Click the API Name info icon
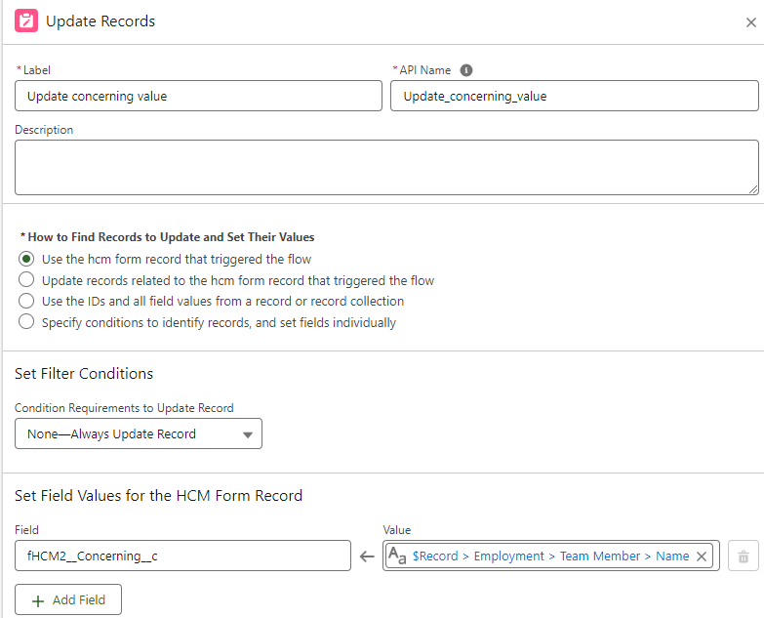 point(466,70)
